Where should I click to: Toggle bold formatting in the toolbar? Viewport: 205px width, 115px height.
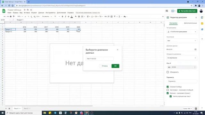[x=62, y=17]
